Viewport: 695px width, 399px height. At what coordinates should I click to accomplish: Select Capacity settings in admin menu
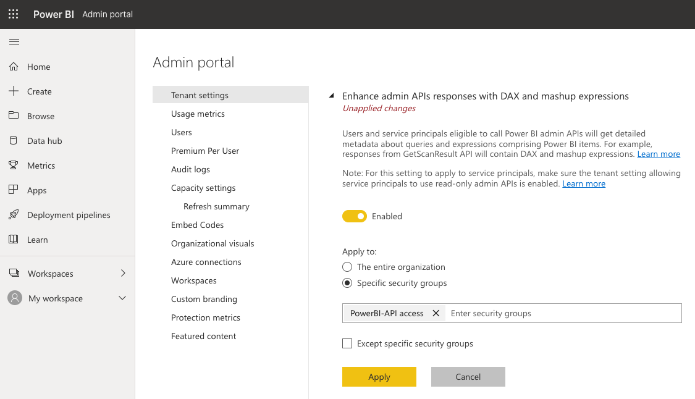coord(203,188)
